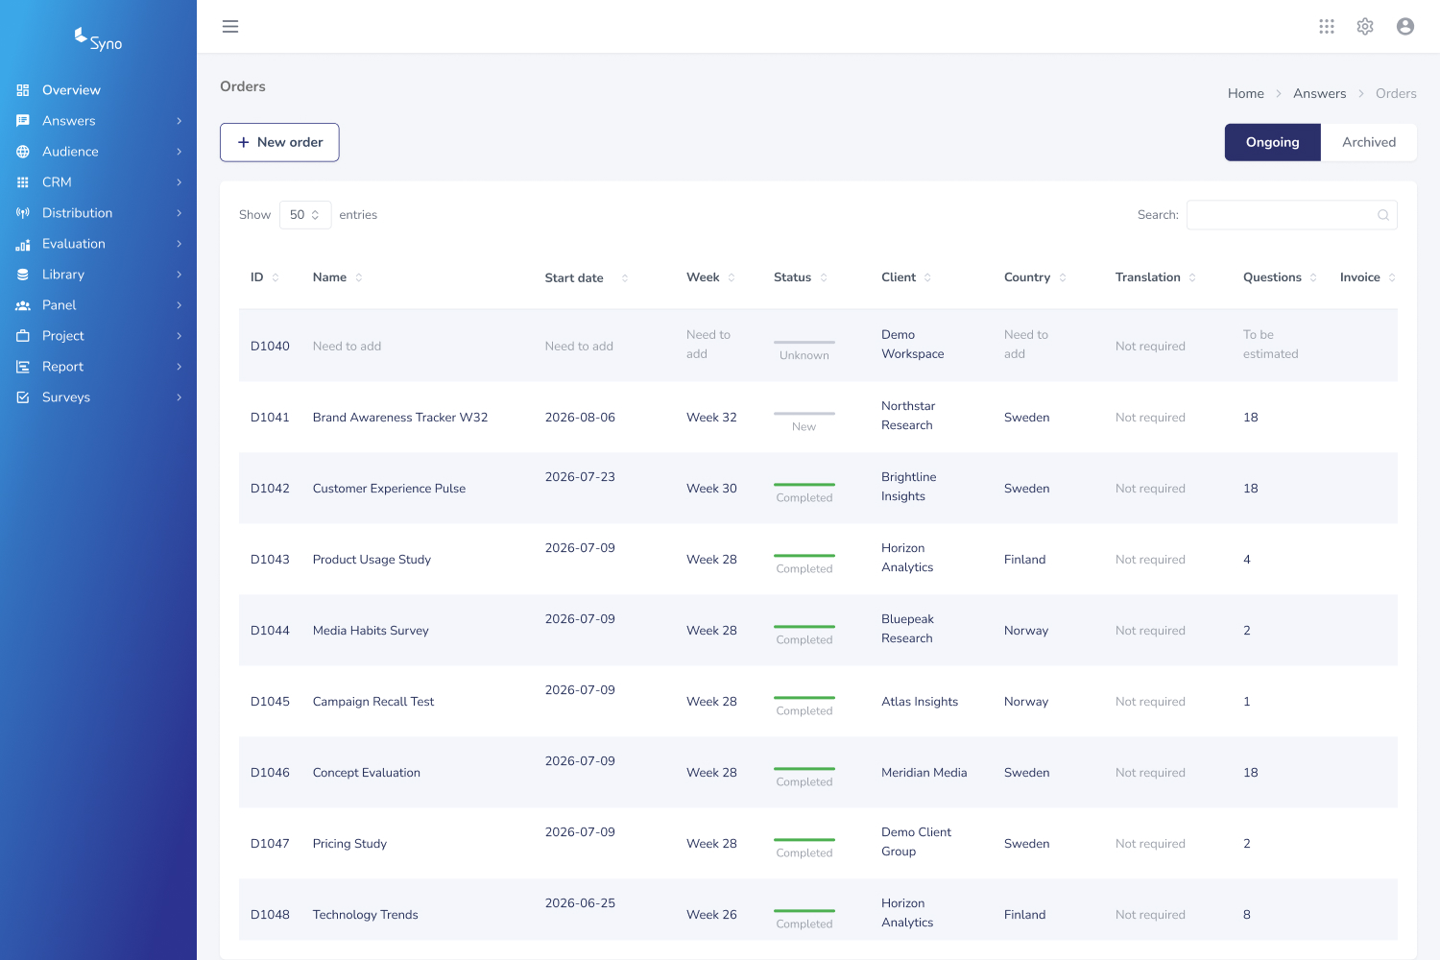
Task: Open the Show entries count dropdown
Action: [305, 215]
